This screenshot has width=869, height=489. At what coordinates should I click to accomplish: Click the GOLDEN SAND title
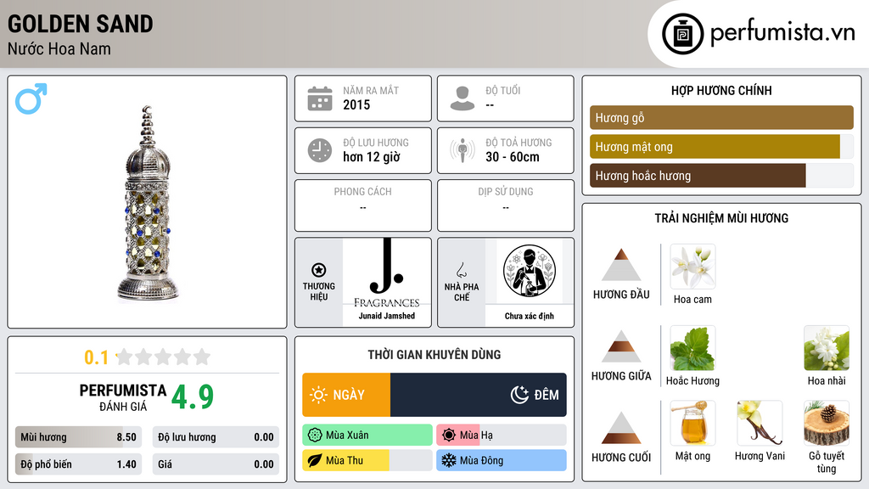pos(81,24)
